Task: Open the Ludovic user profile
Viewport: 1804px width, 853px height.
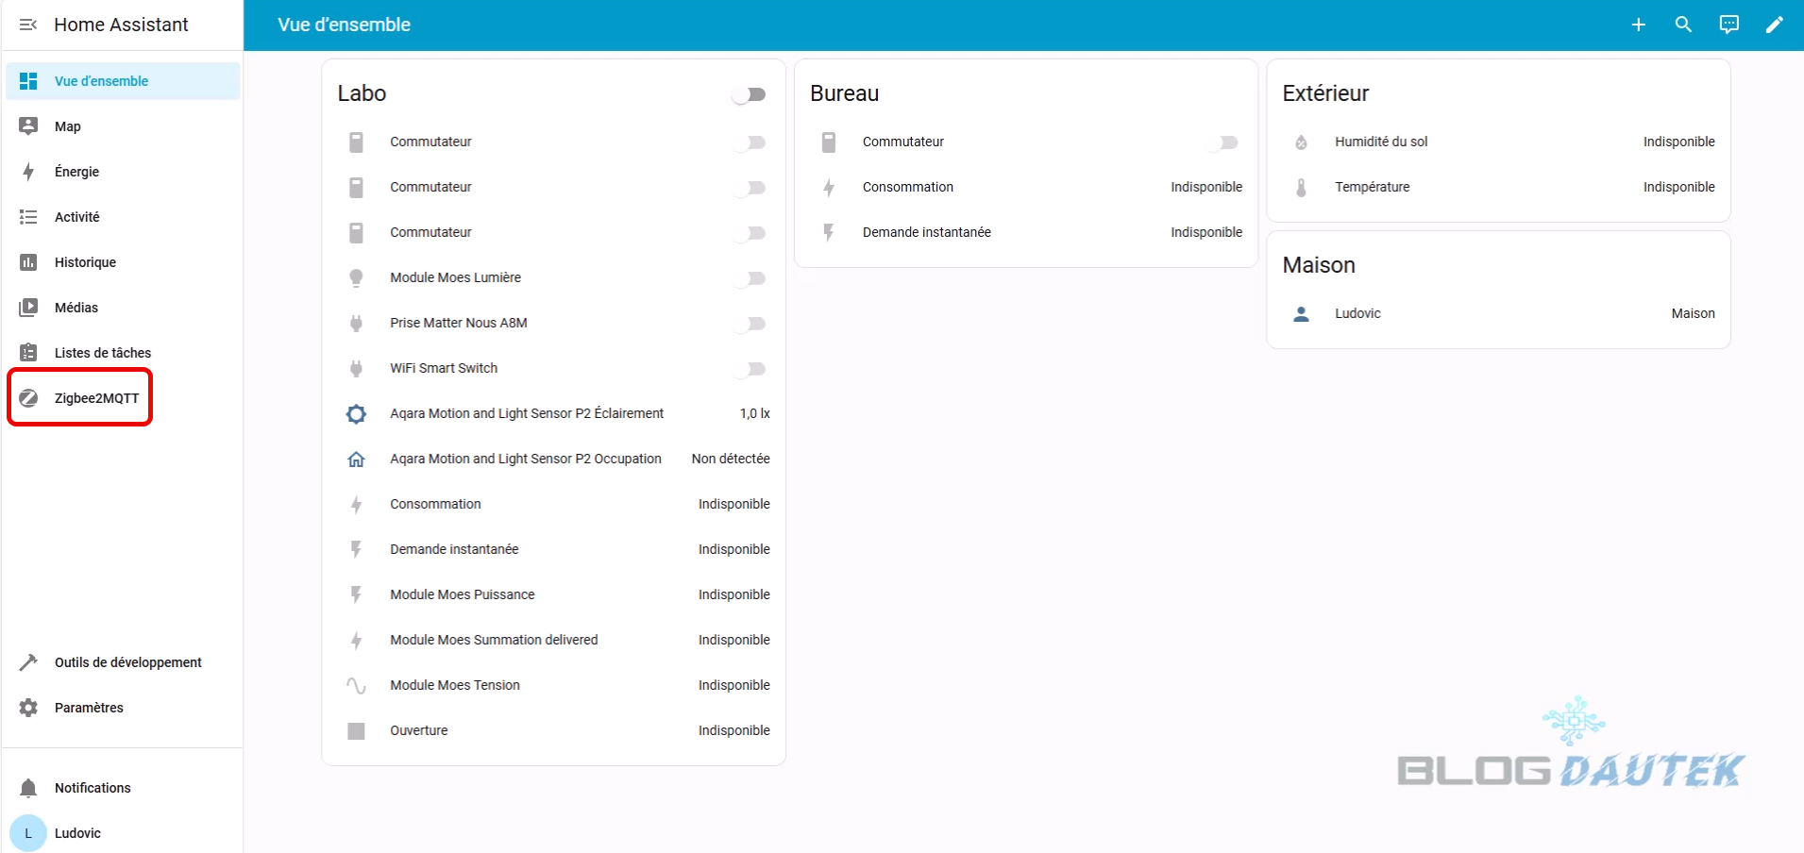Action: [76, 833]
